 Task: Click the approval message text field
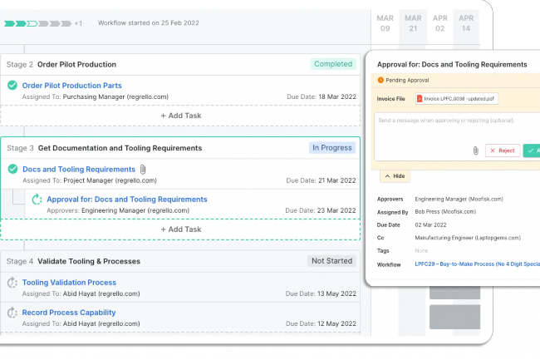tap(458, 136)
